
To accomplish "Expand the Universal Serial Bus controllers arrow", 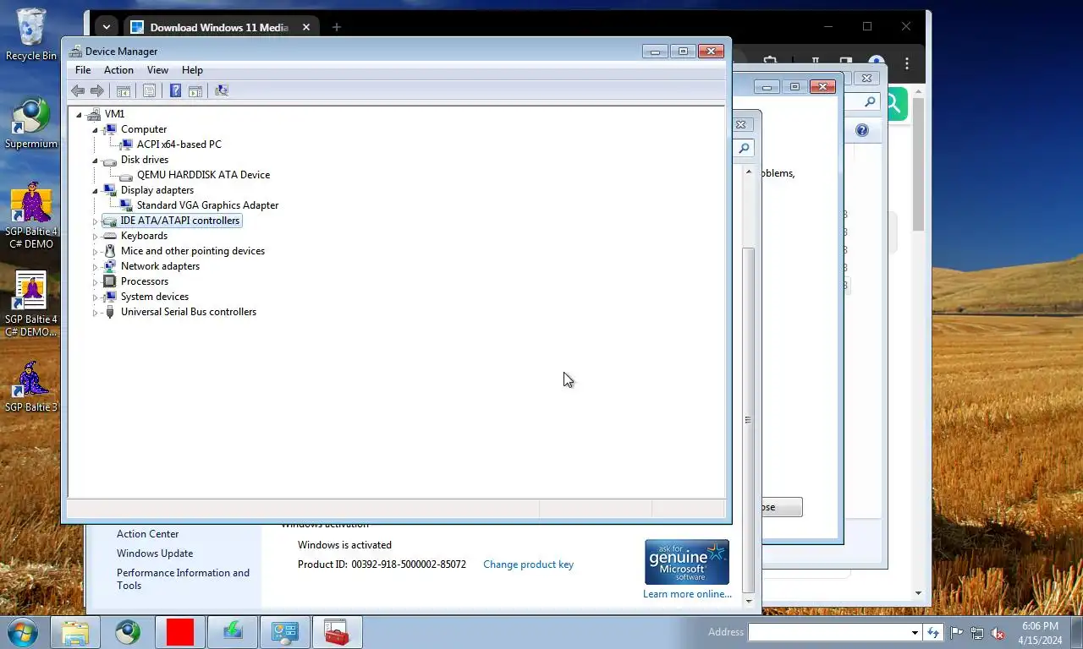I will [x=95, y=312].
